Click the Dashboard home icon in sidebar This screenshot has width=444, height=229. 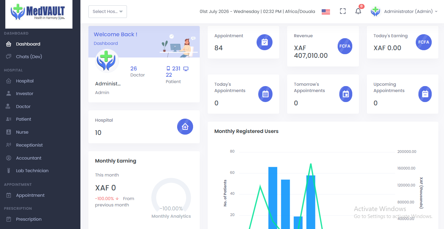[x=9, y=44]
